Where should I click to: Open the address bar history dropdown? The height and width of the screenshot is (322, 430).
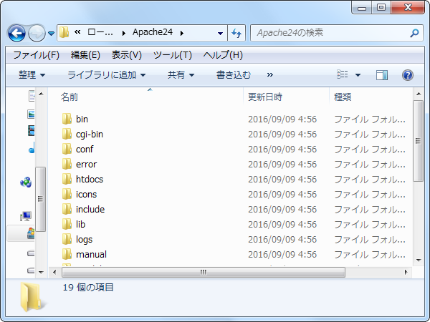pos(220,34)
